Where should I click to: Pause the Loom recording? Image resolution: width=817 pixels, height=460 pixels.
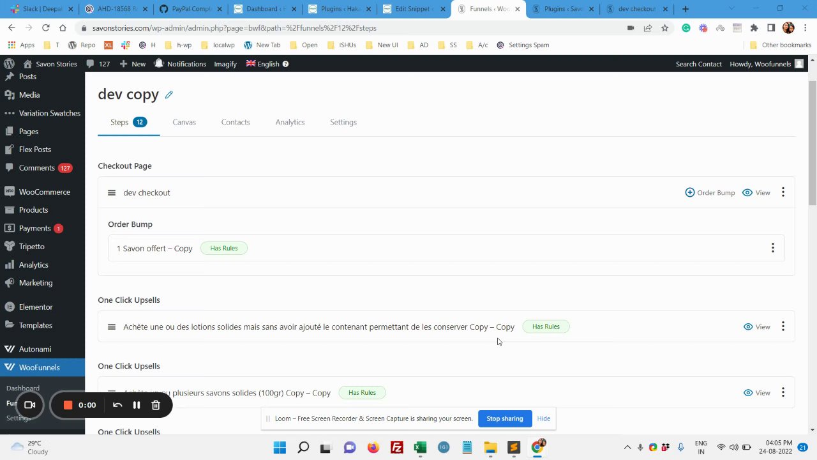pos(137,405)
